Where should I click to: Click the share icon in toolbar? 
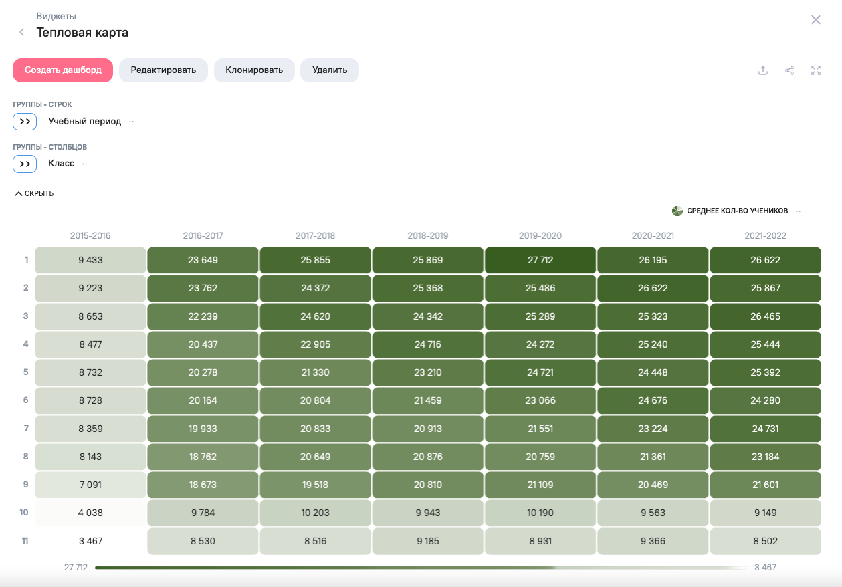(789, 70)
